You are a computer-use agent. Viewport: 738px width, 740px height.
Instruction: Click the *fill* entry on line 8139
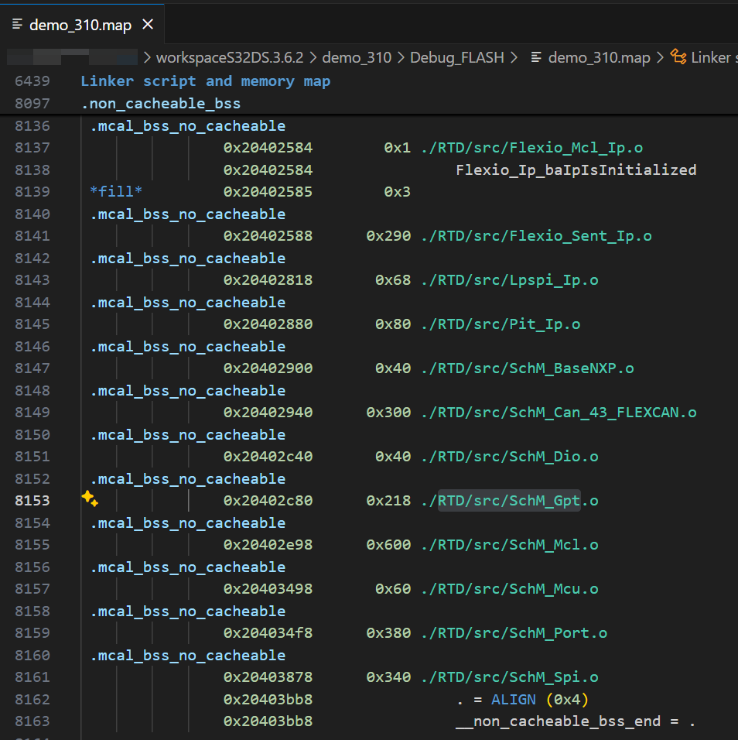click(x=116, y=192)
